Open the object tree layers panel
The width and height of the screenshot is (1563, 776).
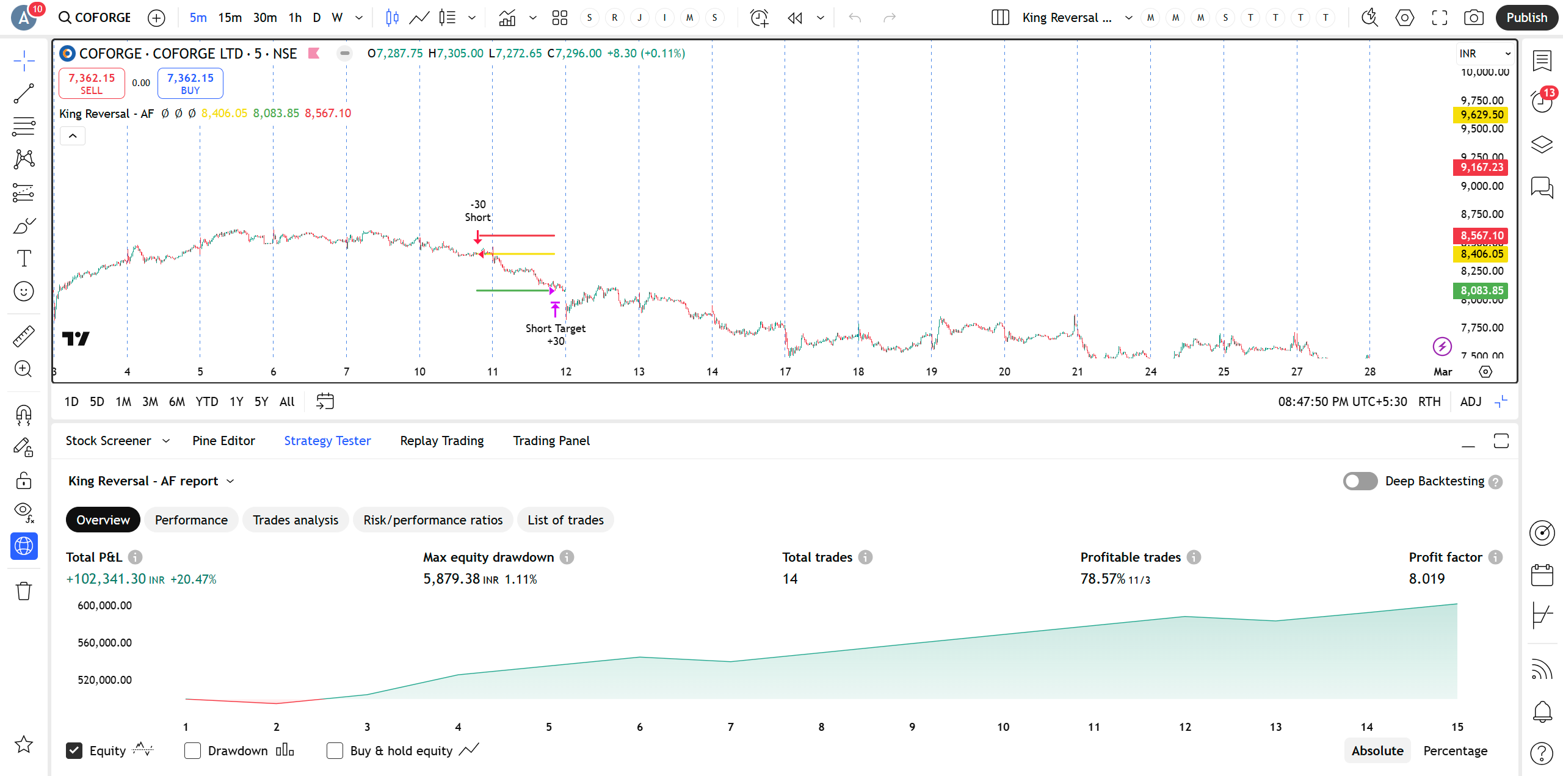[x=1542, y=145]
